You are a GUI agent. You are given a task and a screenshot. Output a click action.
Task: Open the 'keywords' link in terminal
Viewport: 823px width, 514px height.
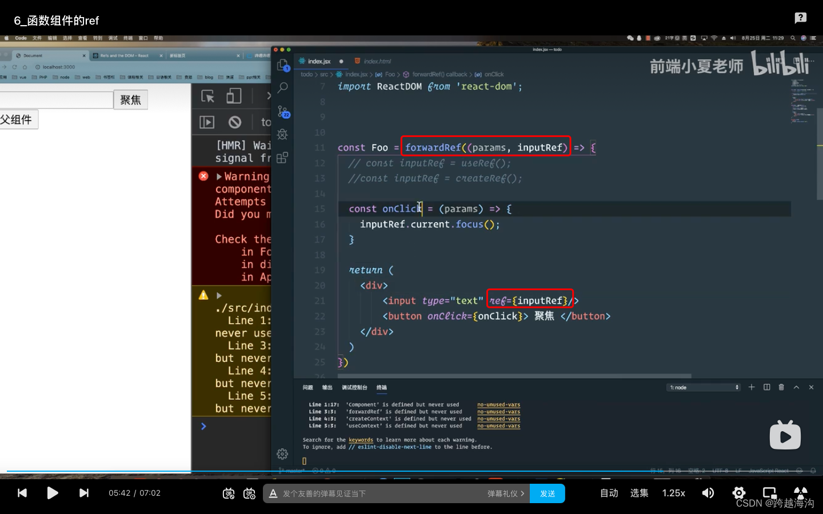tap(361, 440)
